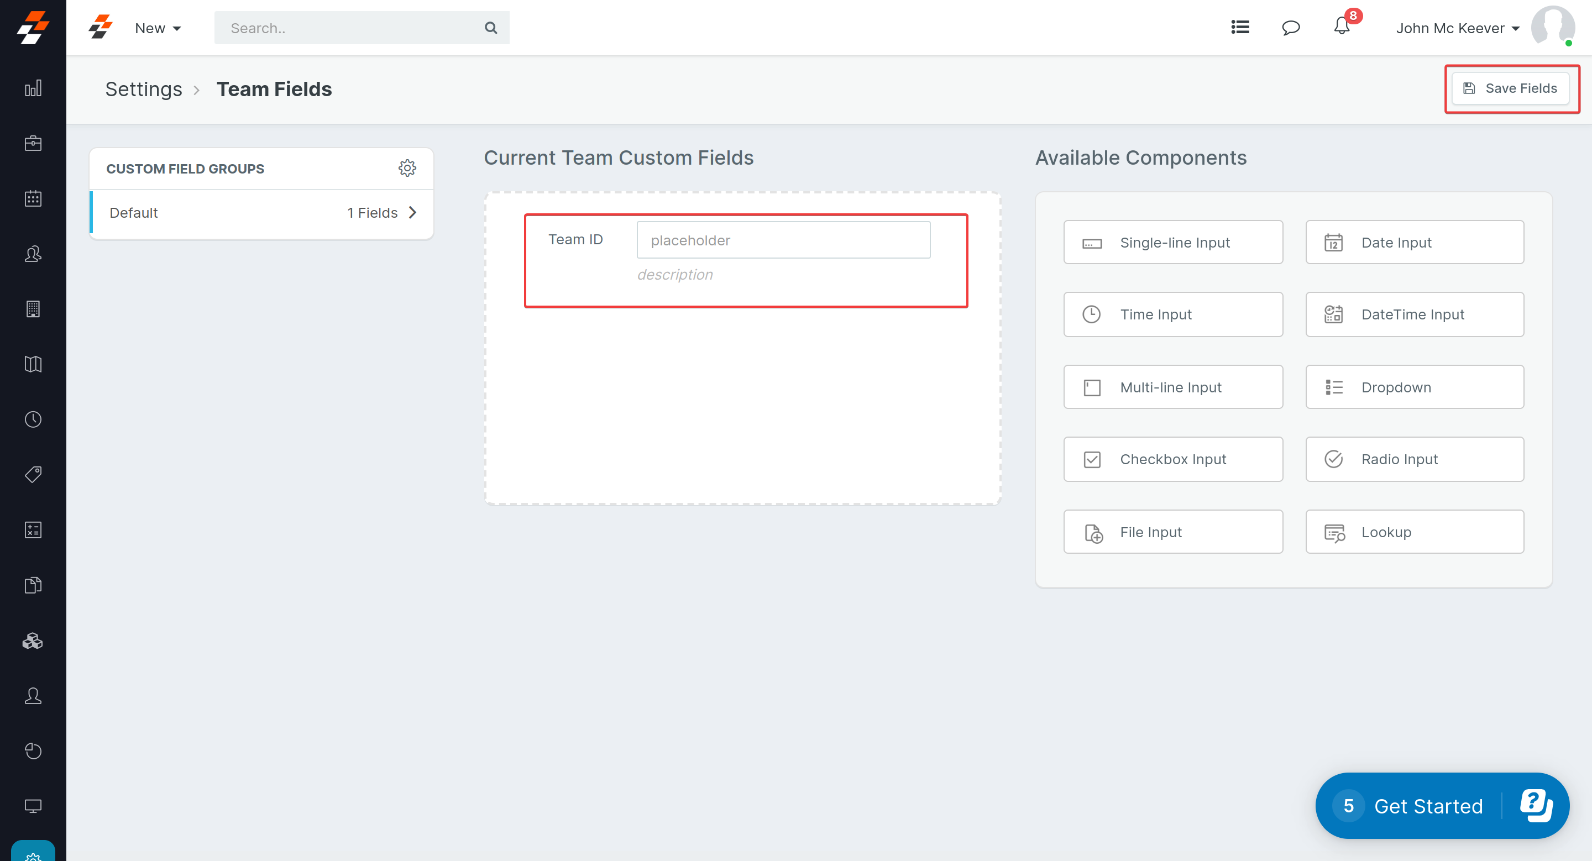The image size is (1592, 861).
Task: Open the tag icon in sidebar
Action: 33,474
